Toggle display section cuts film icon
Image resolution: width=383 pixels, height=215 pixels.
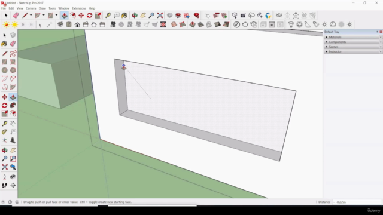click(x=163, y=24)
